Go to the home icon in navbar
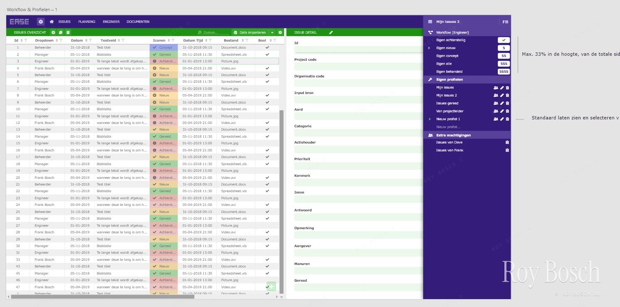Image resolution: width=620 pixels, height=307 pixels. click(x=52, y=22)
